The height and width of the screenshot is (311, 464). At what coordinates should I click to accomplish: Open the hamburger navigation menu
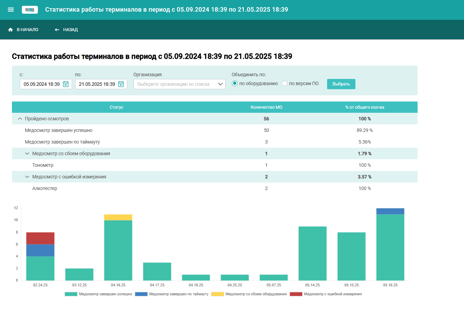tap(11, 10)
